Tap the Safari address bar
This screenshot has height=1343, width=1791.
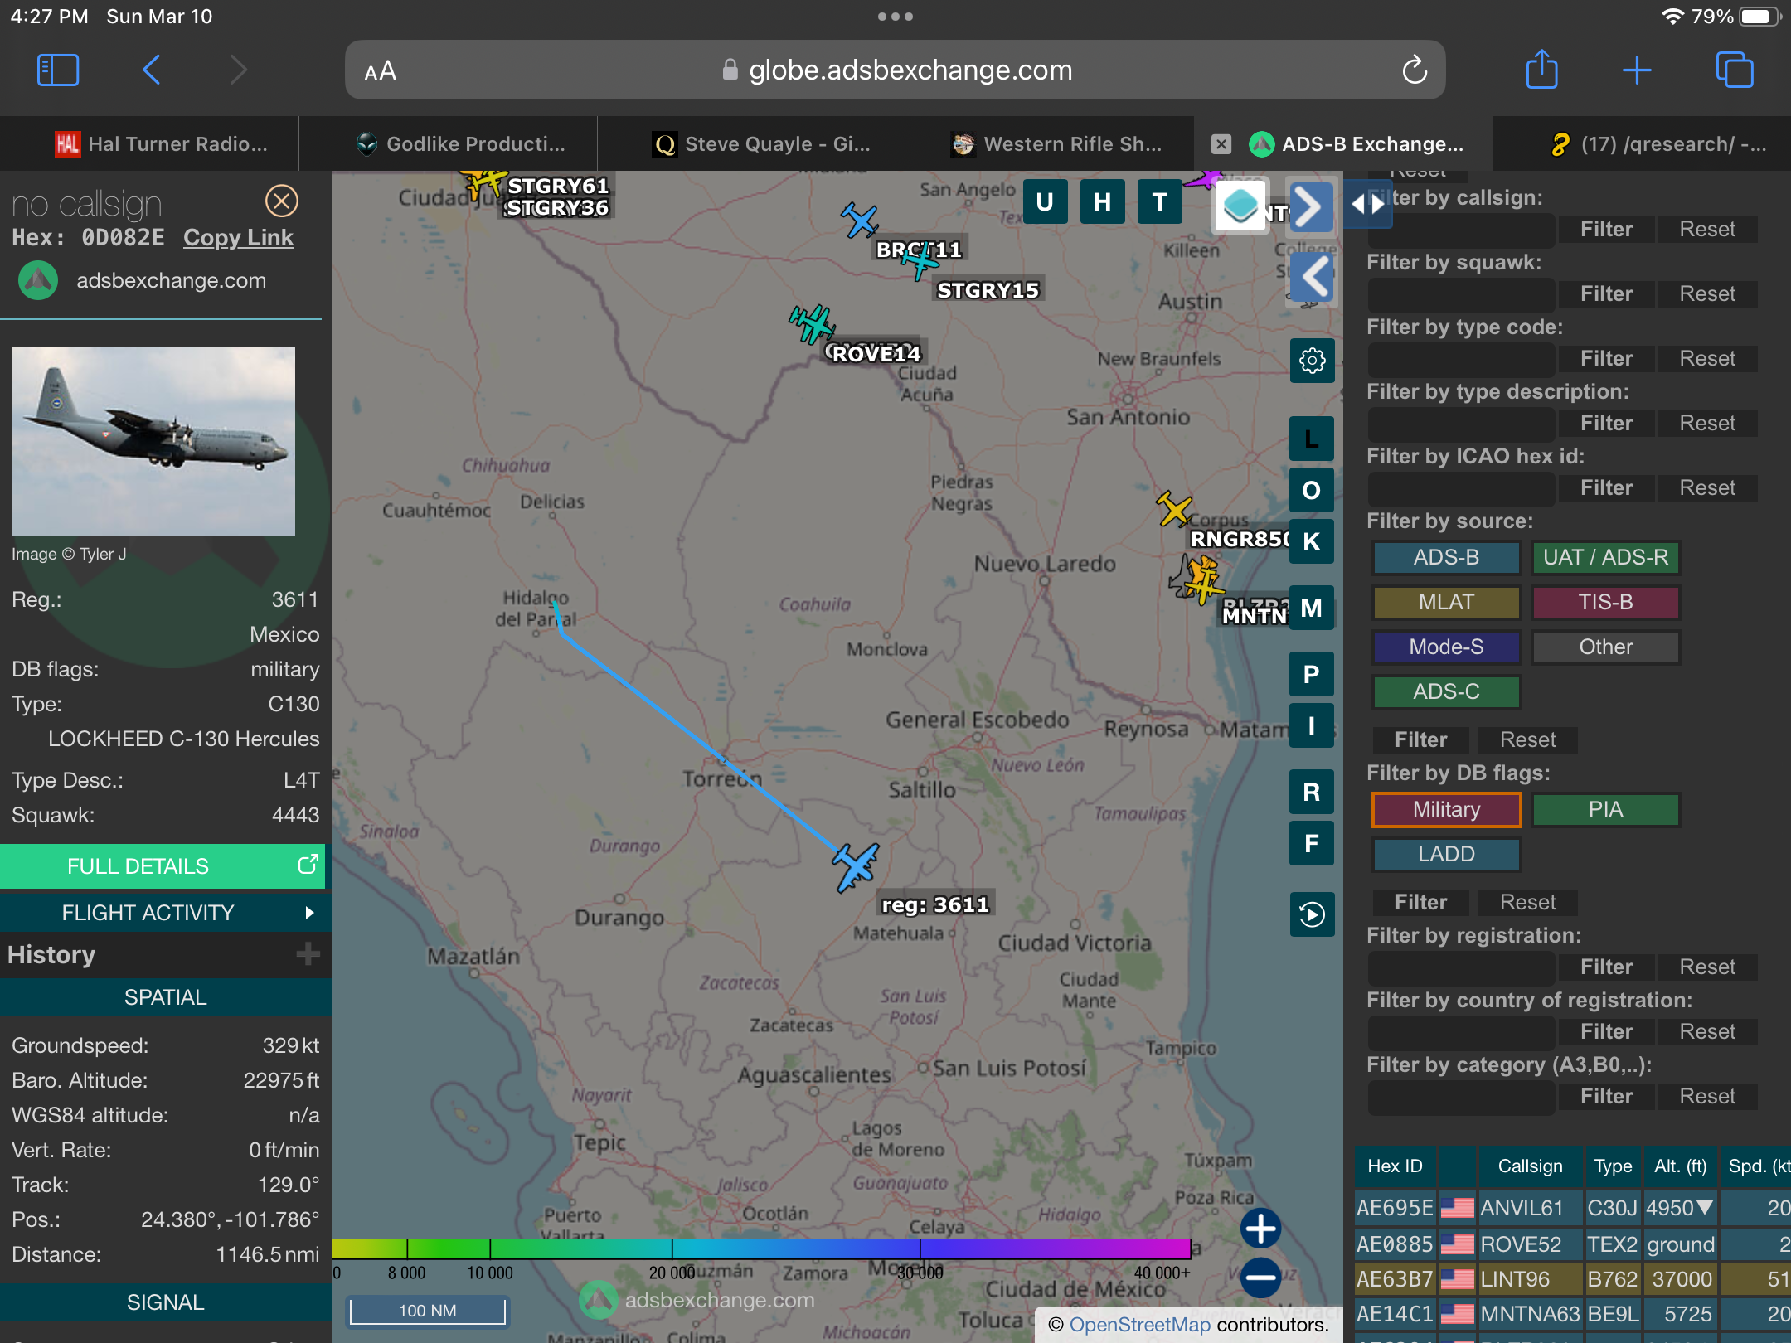coord(895,70)
